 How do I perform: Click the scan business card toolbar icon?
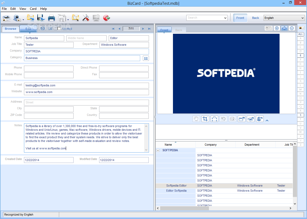click(6, 18)
